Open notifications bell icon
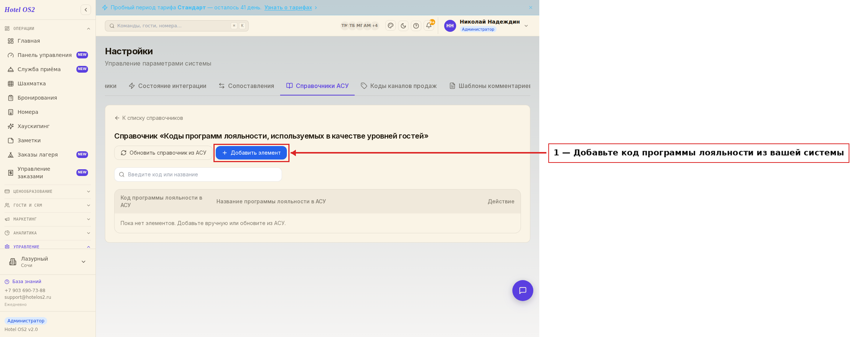This screenshot has height=337, width=858. 429,26
